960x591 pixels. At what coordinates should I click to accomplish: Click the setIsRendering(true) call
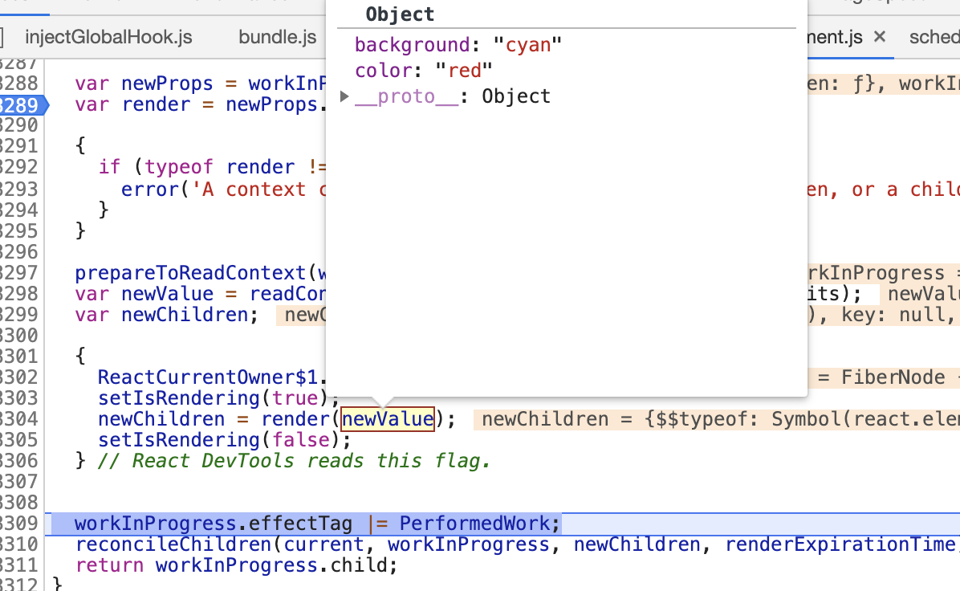point(218,398)
